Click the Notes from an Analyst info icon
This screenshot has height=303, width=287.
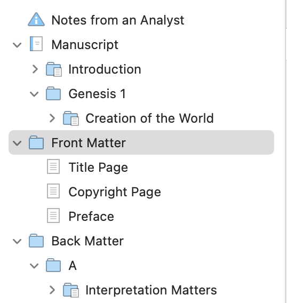36,20
